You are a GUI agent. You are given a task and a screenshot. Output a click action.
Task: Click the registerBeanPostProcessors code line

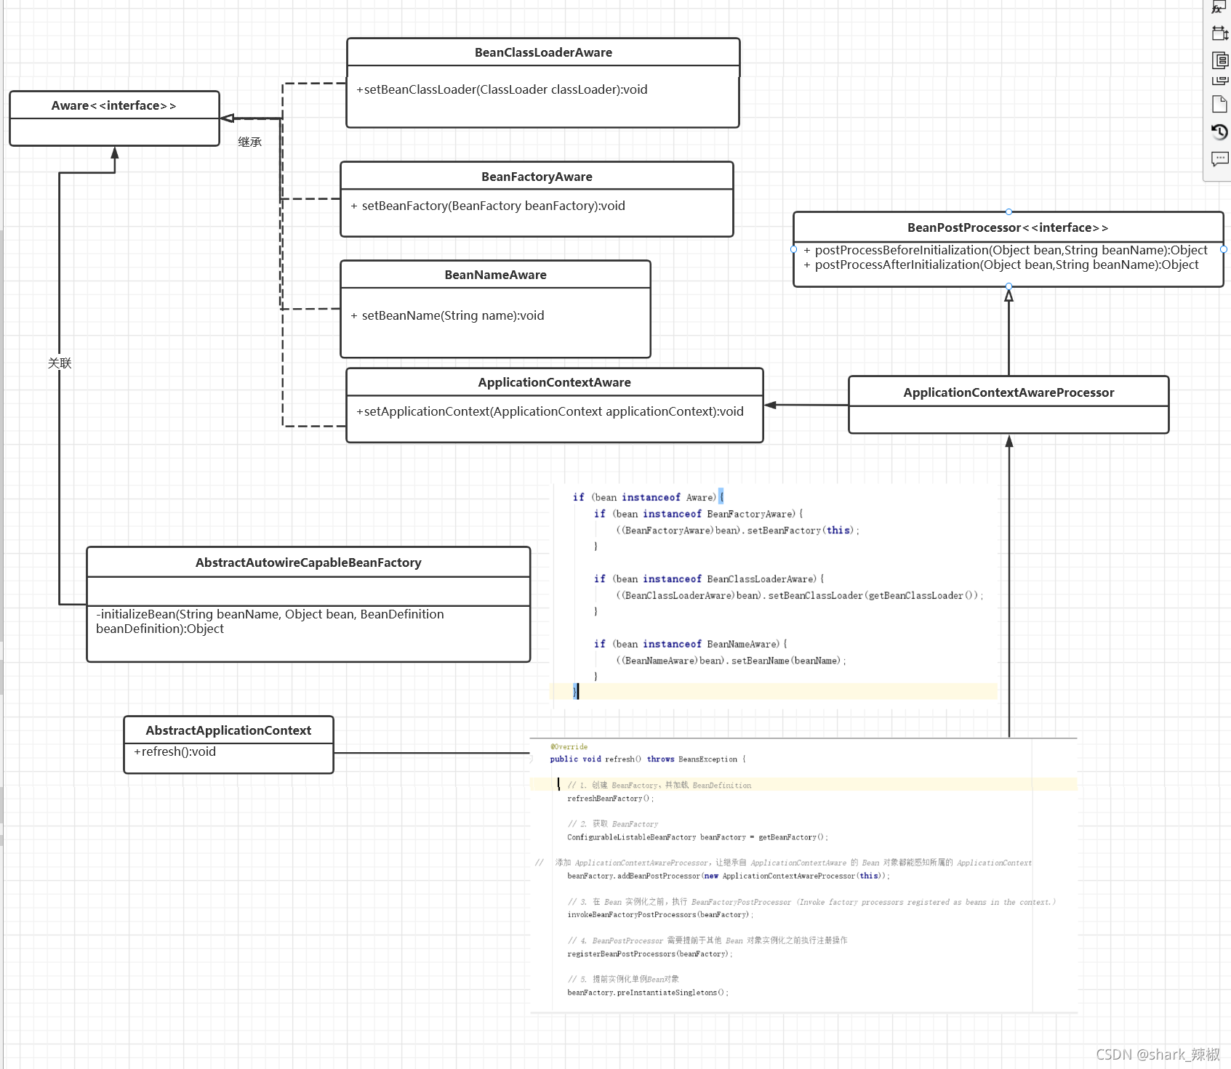650,954
